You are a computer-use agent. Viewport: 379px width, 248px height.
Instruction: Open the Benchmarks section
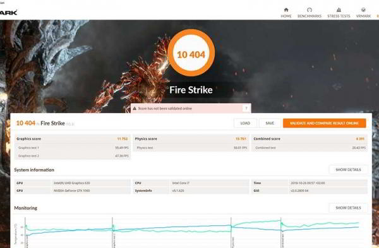click(x=310, y=13)
